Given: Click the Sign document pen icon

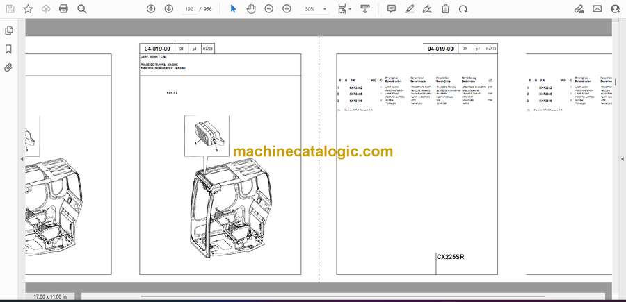Looking at the screenshot, I should coord(427,9).
